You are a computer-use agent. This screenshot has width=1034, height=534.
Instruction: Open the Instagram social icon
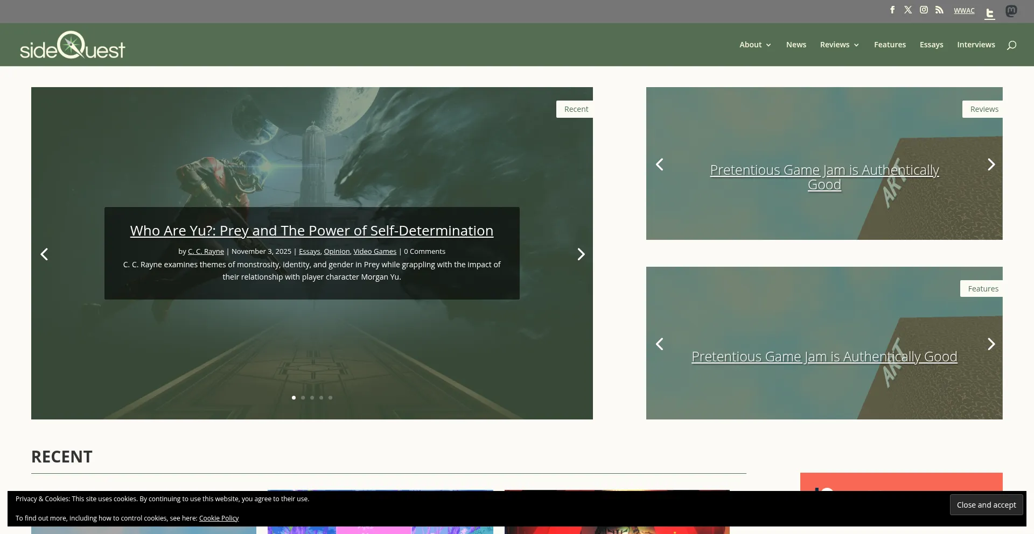924,10
